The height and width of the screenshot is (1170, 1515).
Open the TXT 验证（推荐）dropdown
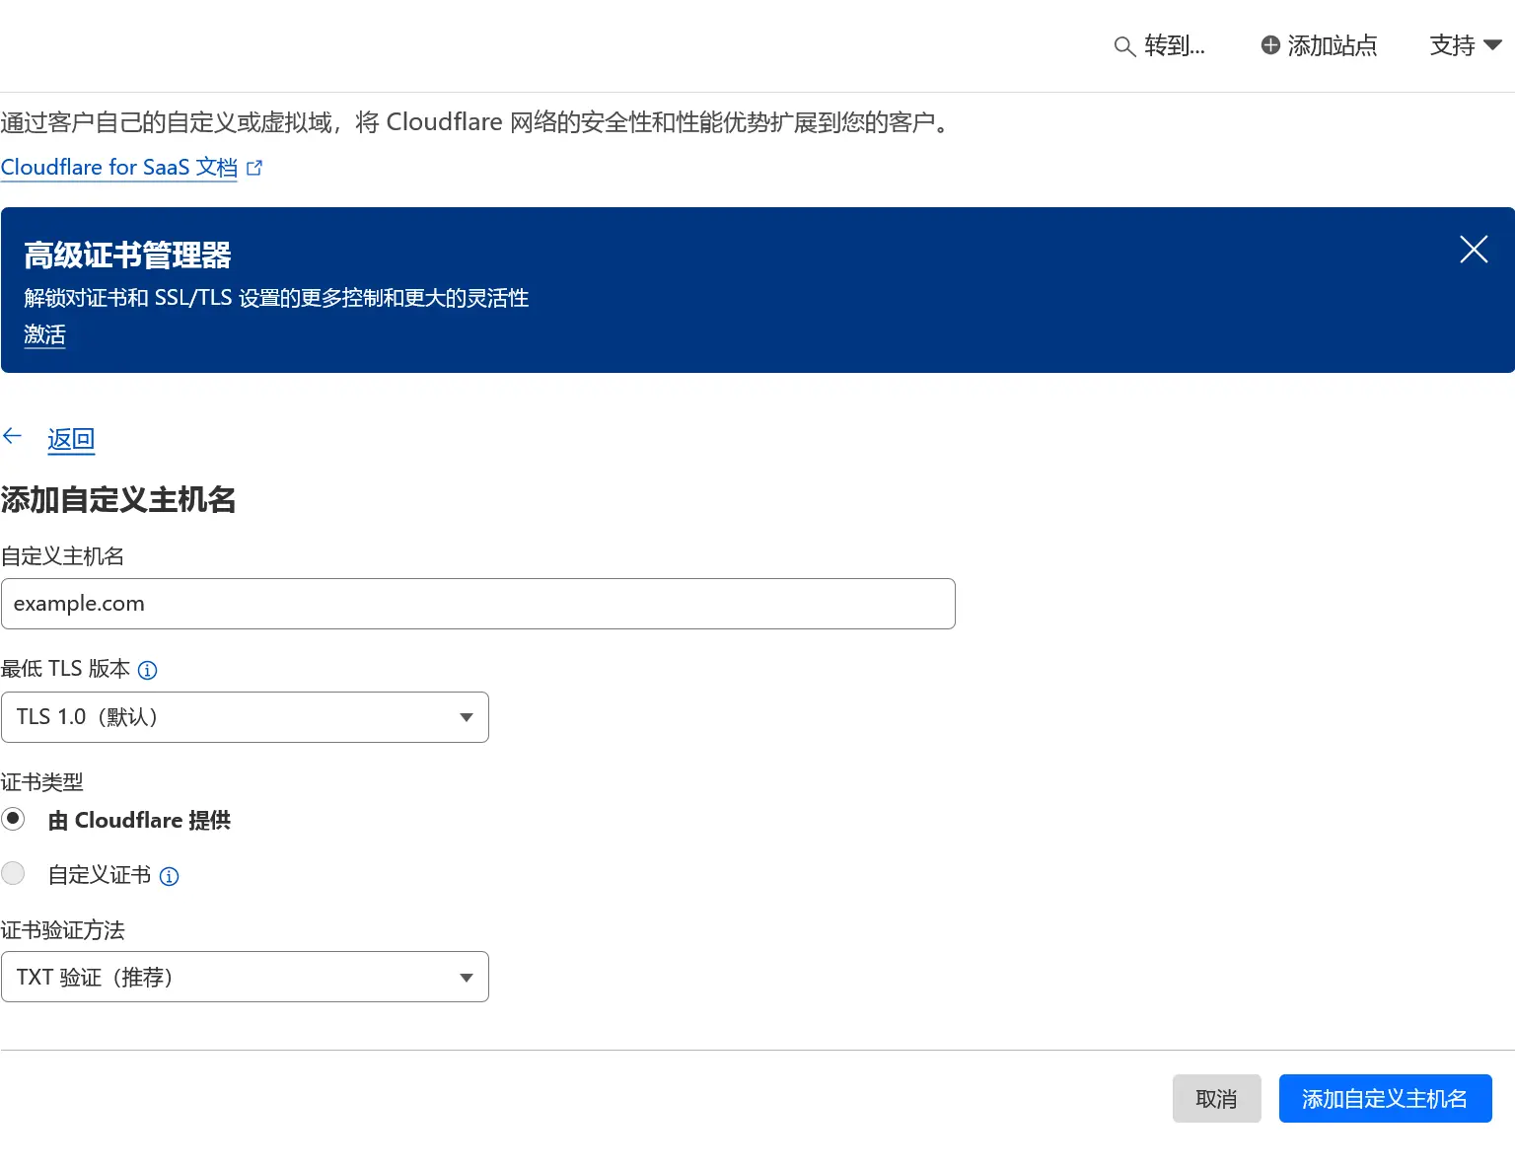245,977
